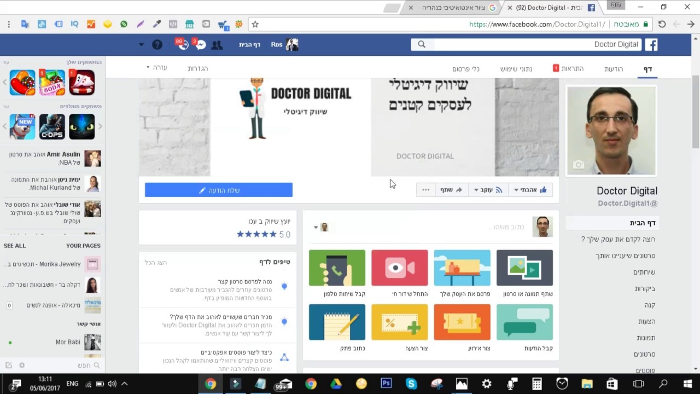The height and width of the screenshot is (394, 700).
Task: Activate the eyedropper color picker extension
Action: click(x=157, y=24)
